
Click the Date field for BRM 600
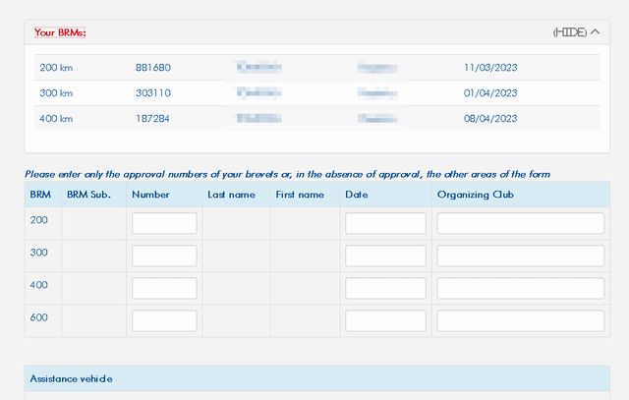385,320
